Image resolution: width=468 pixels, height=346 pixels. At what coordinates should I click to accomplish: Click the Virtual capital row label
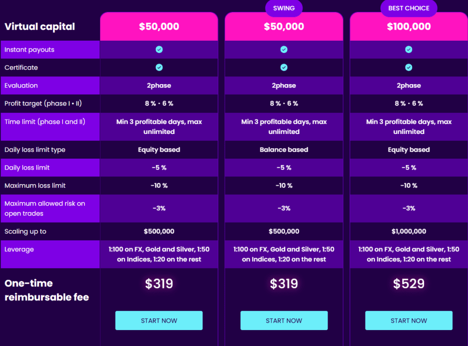[39, 27]
